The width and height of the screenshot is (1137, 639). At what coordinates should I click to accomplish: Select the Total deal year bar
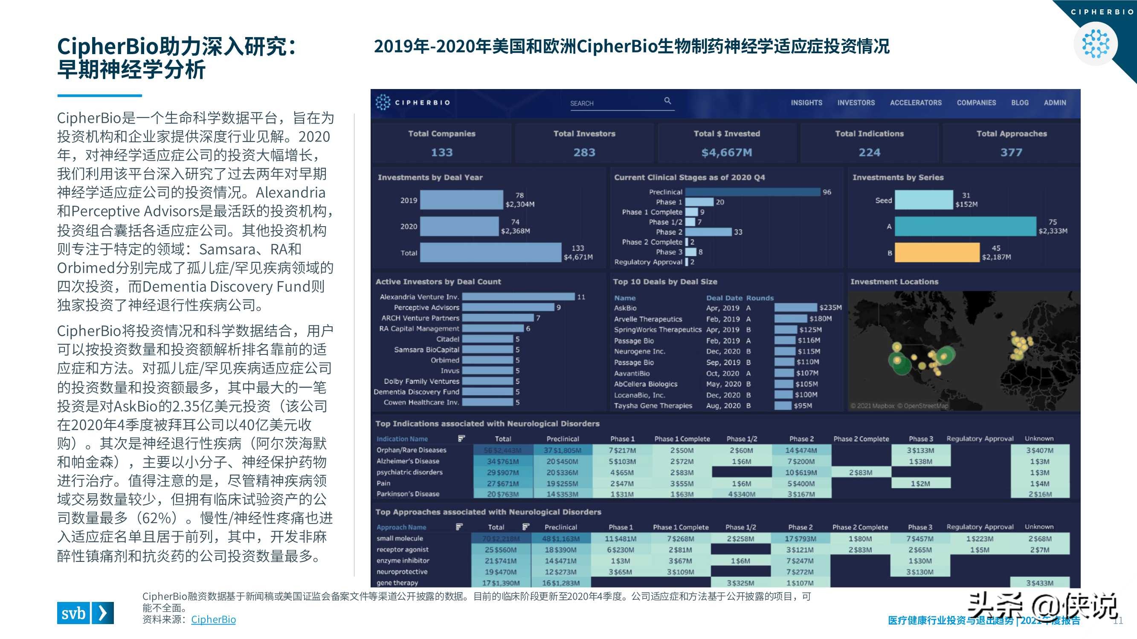coord(490,253)
